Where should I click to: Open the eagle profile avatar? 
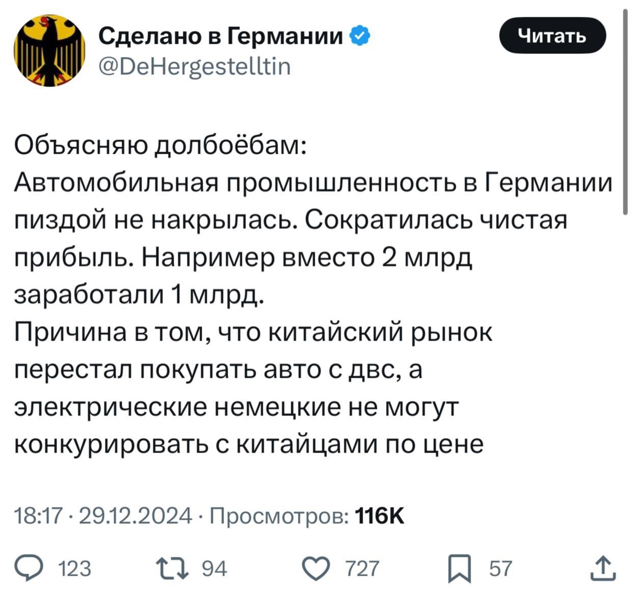[49, 50]
